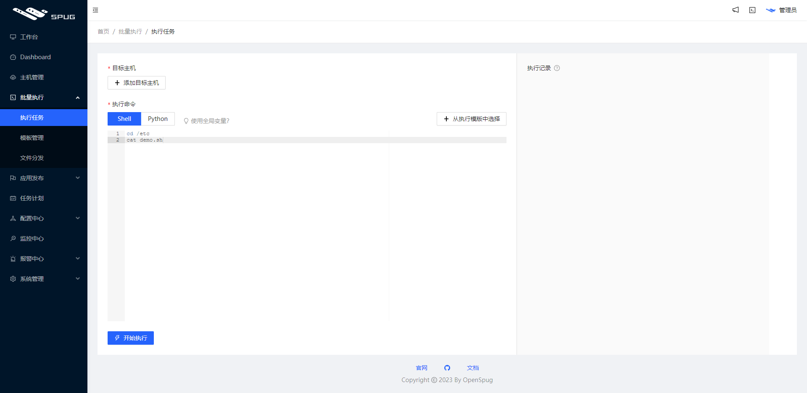The width and height of the screenshot is (807, 393).
Task: Expand the 系统管理 submenu chevron
Action: click(78, 279)
